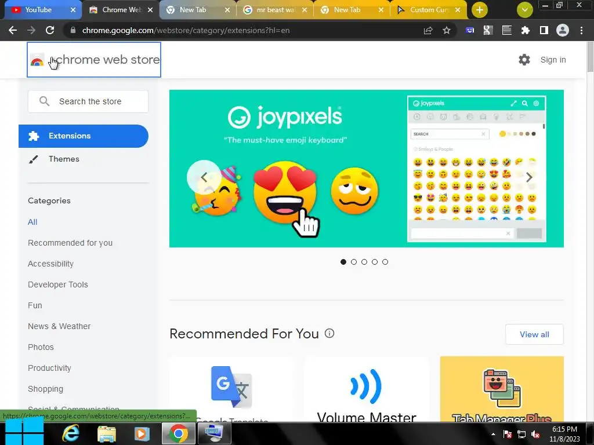Open the Productivity category
594x445 pixels.
coord(49,368)
